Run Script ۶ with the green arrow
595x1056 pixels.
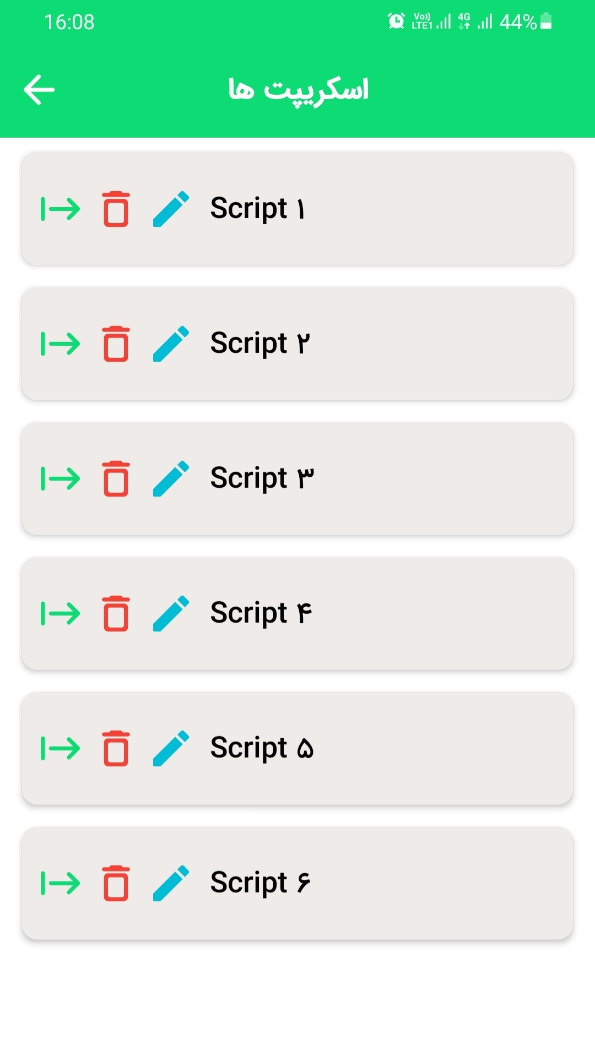(61, 883)
